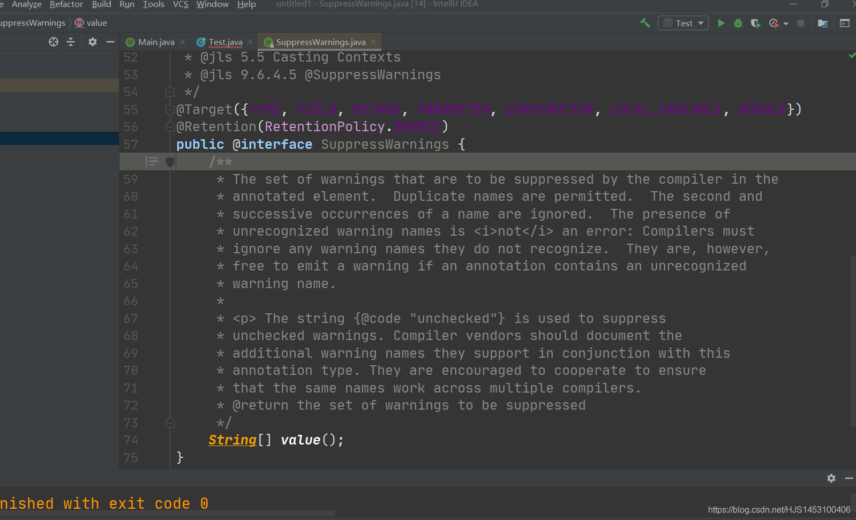Toggle fold marker at line 73 comment end
This screenshot has width=856, height=520.
(170, 423)
